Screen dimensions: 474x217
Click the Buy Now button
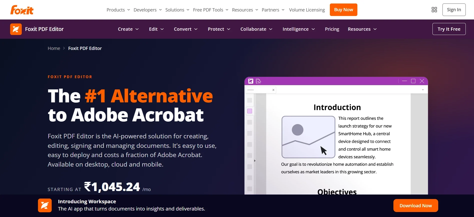click(343, 10)
